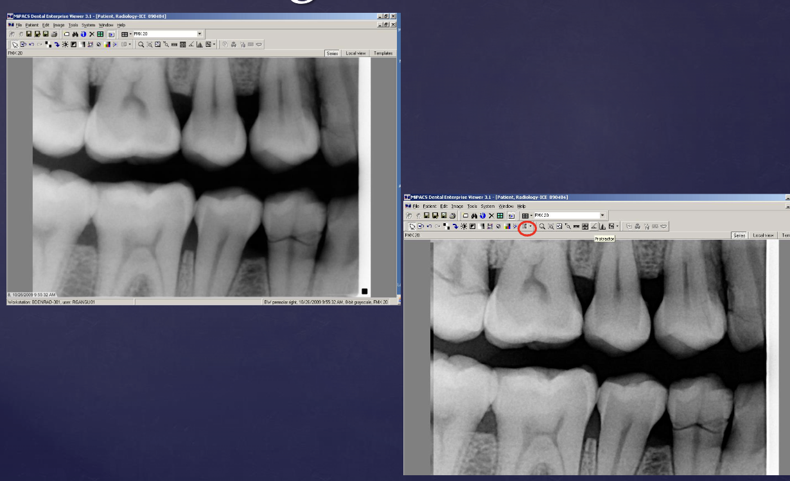790x481 pixels.
Task: Select Protractor tool in bottom-right window
Action: click(x=593, y=226)
